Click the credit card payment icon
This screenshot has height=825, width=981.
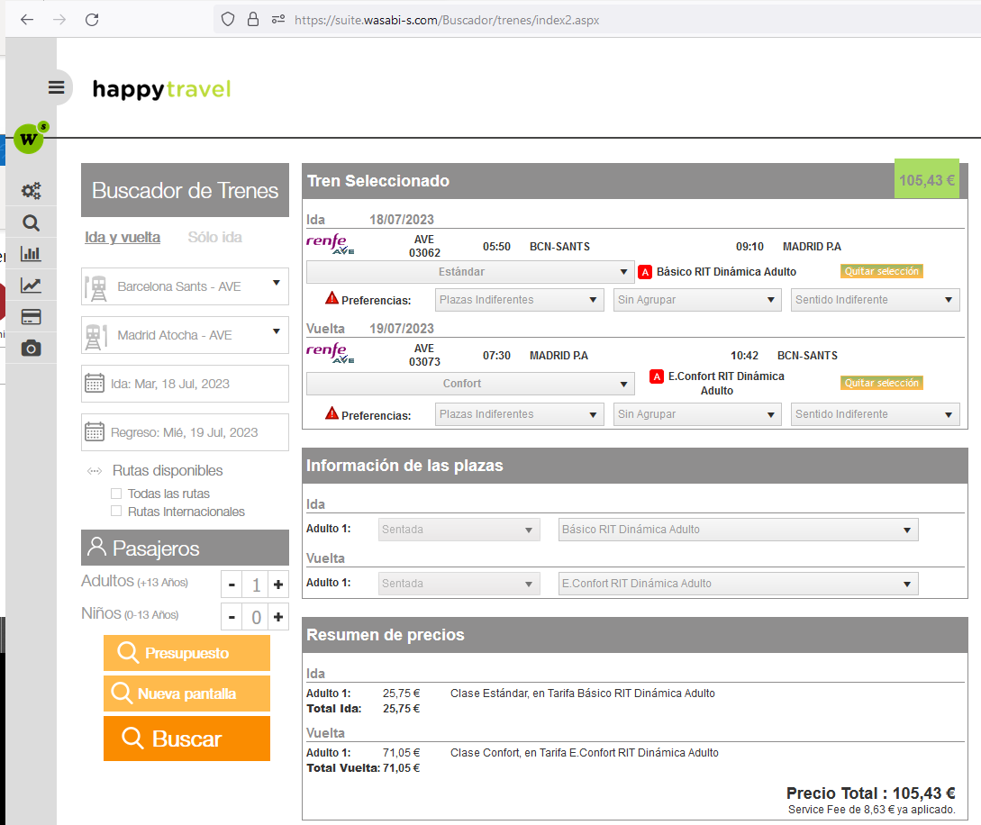[x=32, y=317]
